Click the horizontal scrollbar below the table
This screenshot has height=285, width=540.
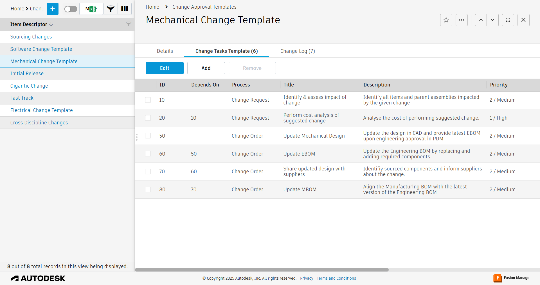[x=262, y=270]
